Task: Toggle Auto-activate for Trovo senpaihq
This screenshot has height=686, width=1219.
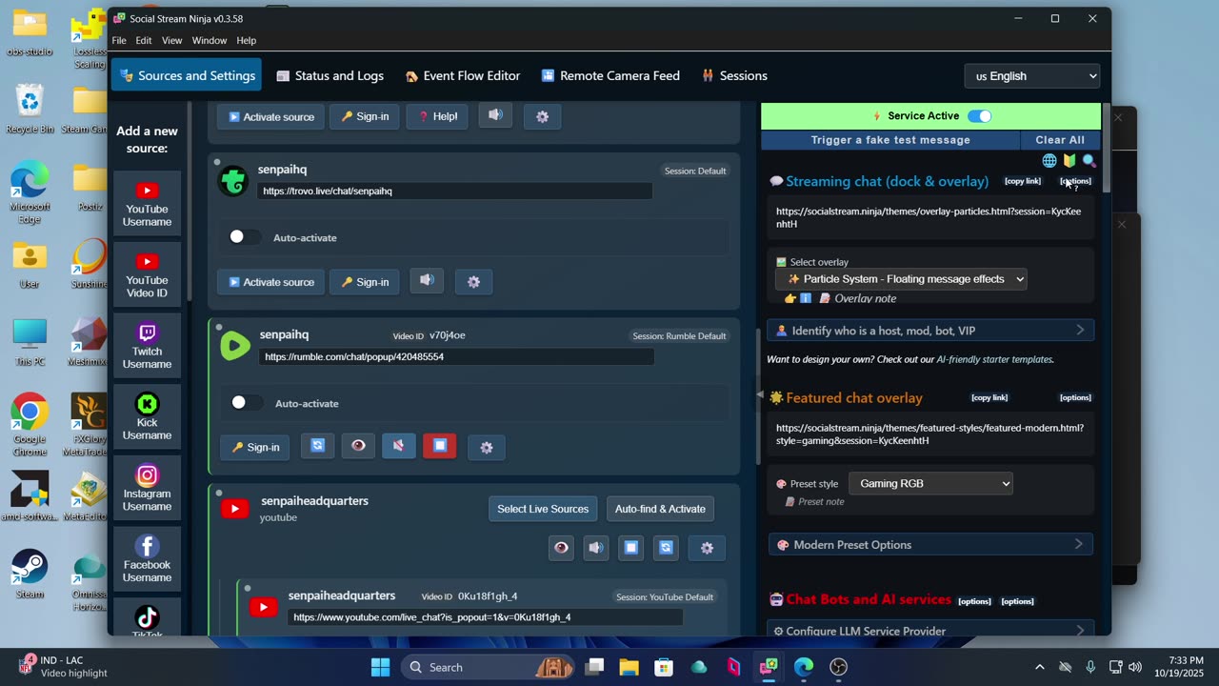Action: pyautogui.click(x=245, y=237)
